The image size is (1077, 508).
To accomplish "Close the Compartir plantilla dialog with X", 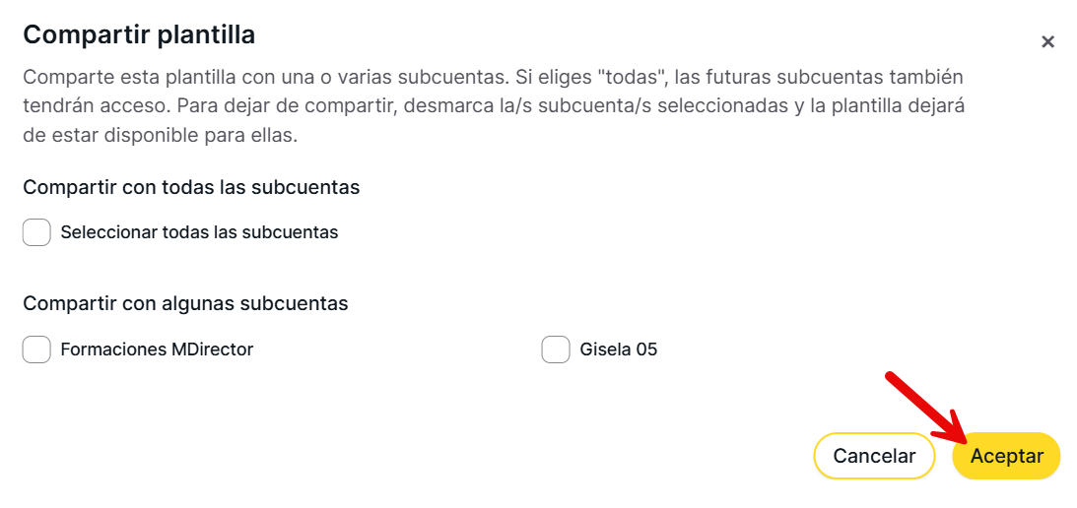I will click(x=1047, y=41).
